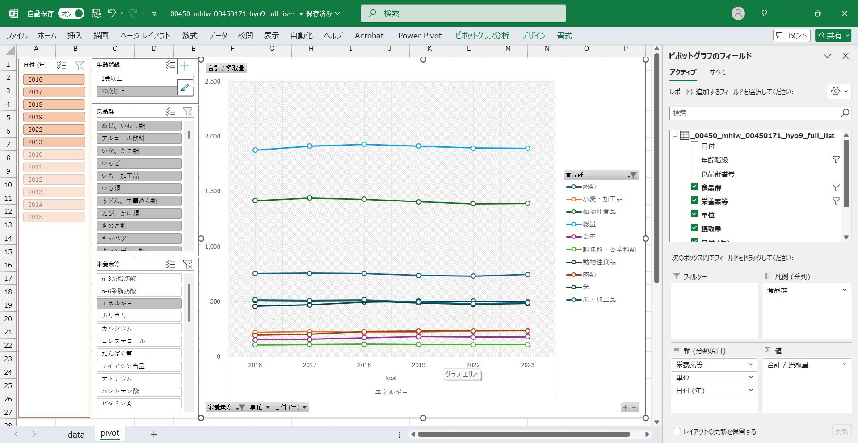Click the horizontal sheet scrollbar
858x443 pixels.
pyautogui.click(x=523, y=434)
